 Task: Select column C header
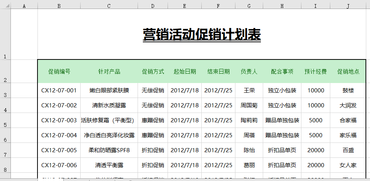pos(109,6)
